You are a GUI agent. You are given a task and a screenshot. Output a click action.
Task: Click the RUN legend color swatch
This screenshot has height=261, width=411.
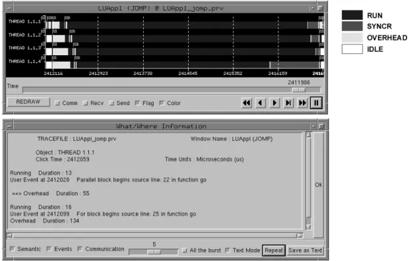tap(352, 15)
